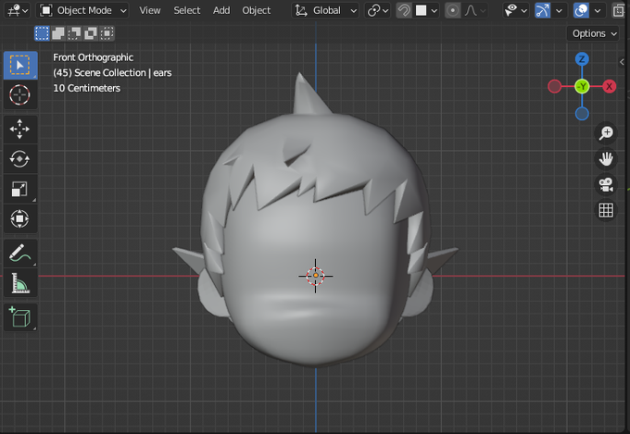
Task: Open the Object Mode dropdown
Action: coord(82,10)
